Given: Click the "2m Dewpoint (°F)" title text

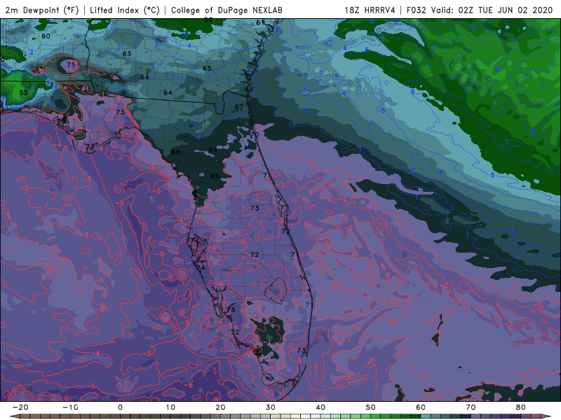Looking at the screenshot, I should click(x=42, y=10).
